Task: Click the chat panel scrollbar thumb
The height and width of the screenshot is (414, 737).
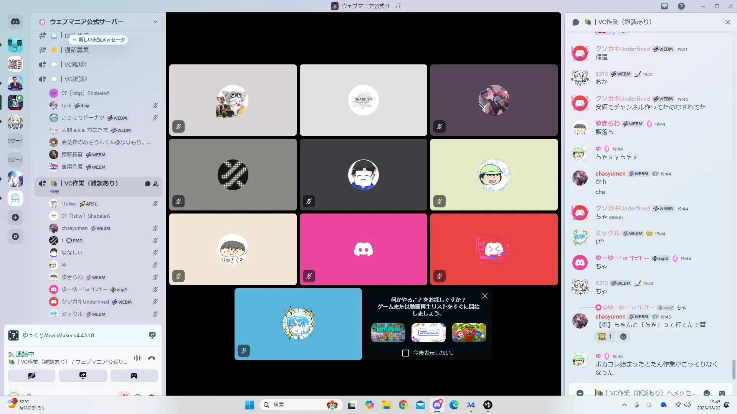Action: [x=734, y=369]
